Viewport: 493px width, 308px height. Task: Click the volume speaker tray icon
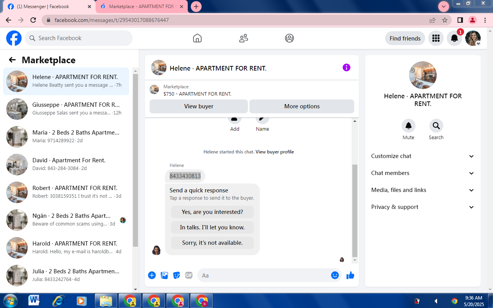436,301
